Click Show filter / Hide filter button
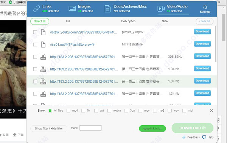227x143 pixels. pyautogui.click(x=49, y=128)
